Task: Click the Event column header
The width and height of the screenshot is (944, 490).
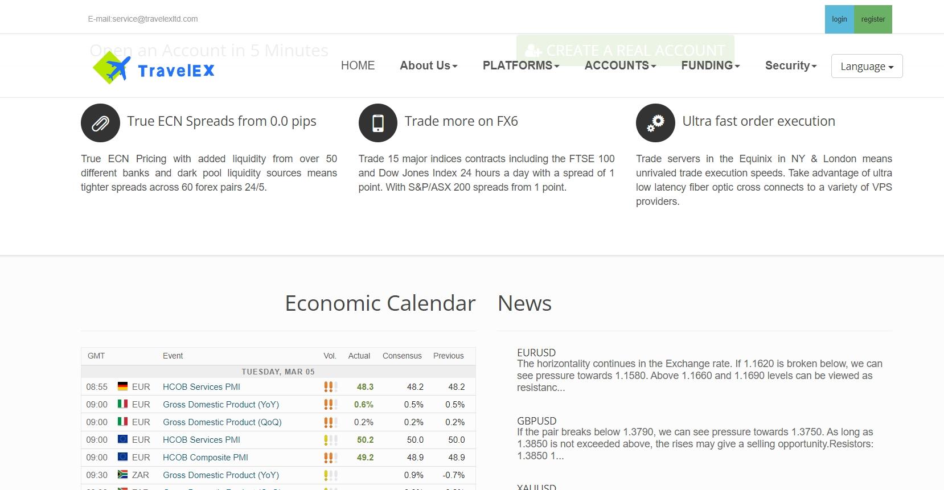Action: click(173, 356)
